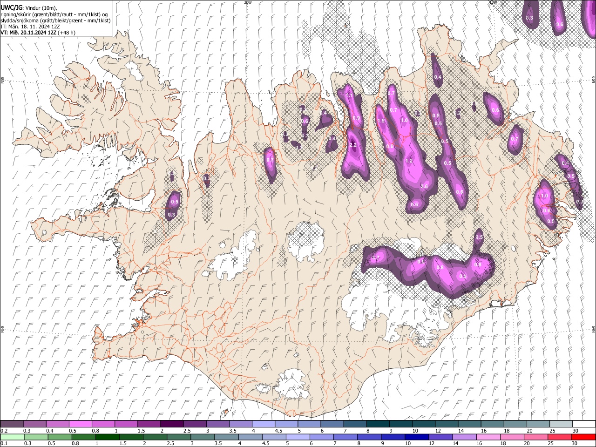Pick the deep navy blue swatch starting at 10, lower row
The image size is (596, 447).
pyautogui.click(x=417, y=437)
